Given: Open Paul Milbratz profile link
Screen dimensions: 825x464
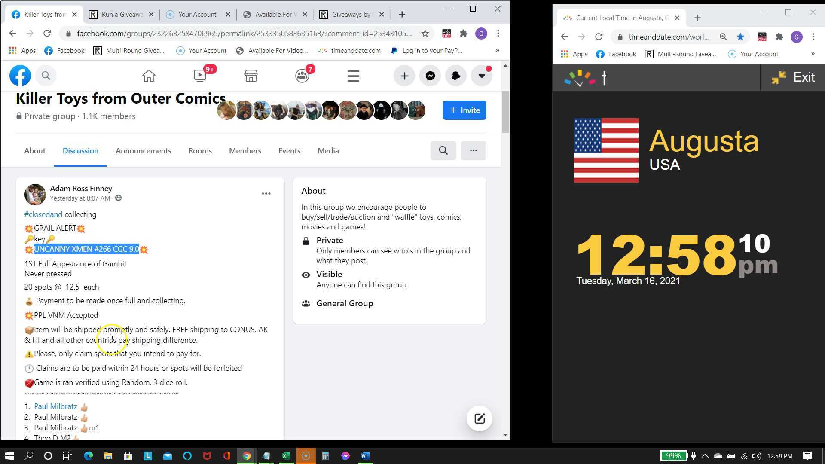Looking at the screenshot, I should 55,406.
